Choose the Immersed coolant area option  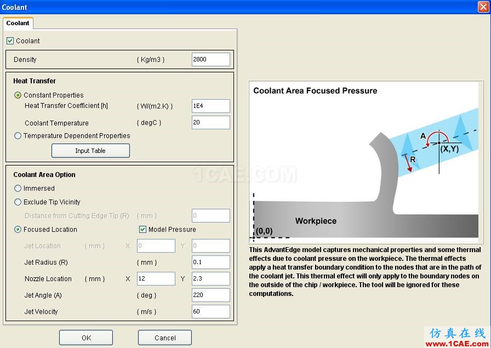pyautogui.click(x=18, y=189)
